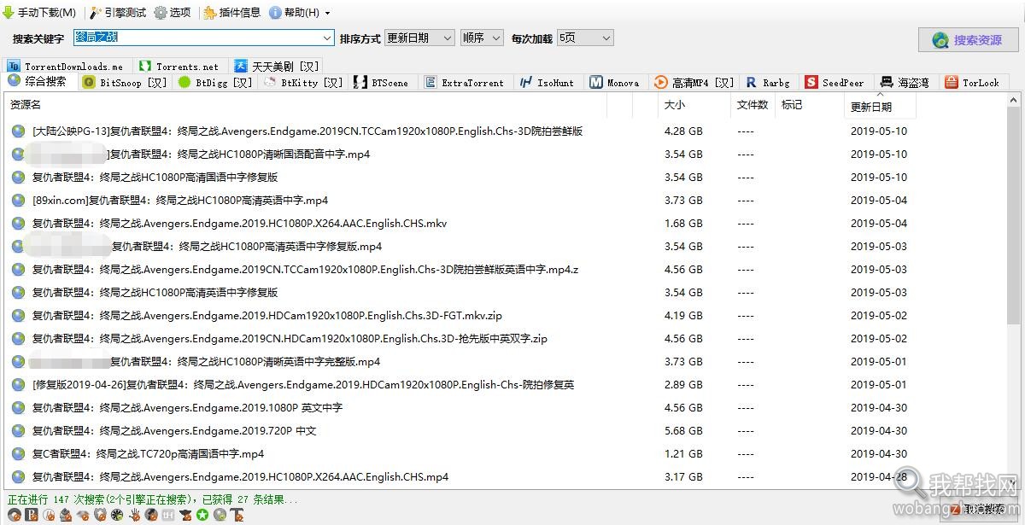Open the ExtraTorrent tab
This screenshot has width=1025, height=525.
(465, 83)
